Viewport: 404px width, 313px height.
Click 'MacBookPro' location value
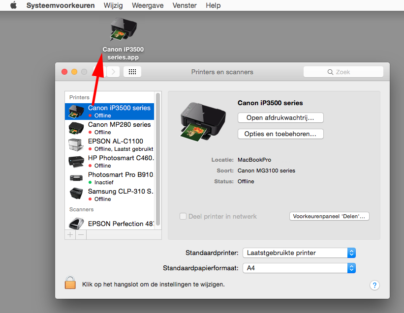[x=254, y=160]
